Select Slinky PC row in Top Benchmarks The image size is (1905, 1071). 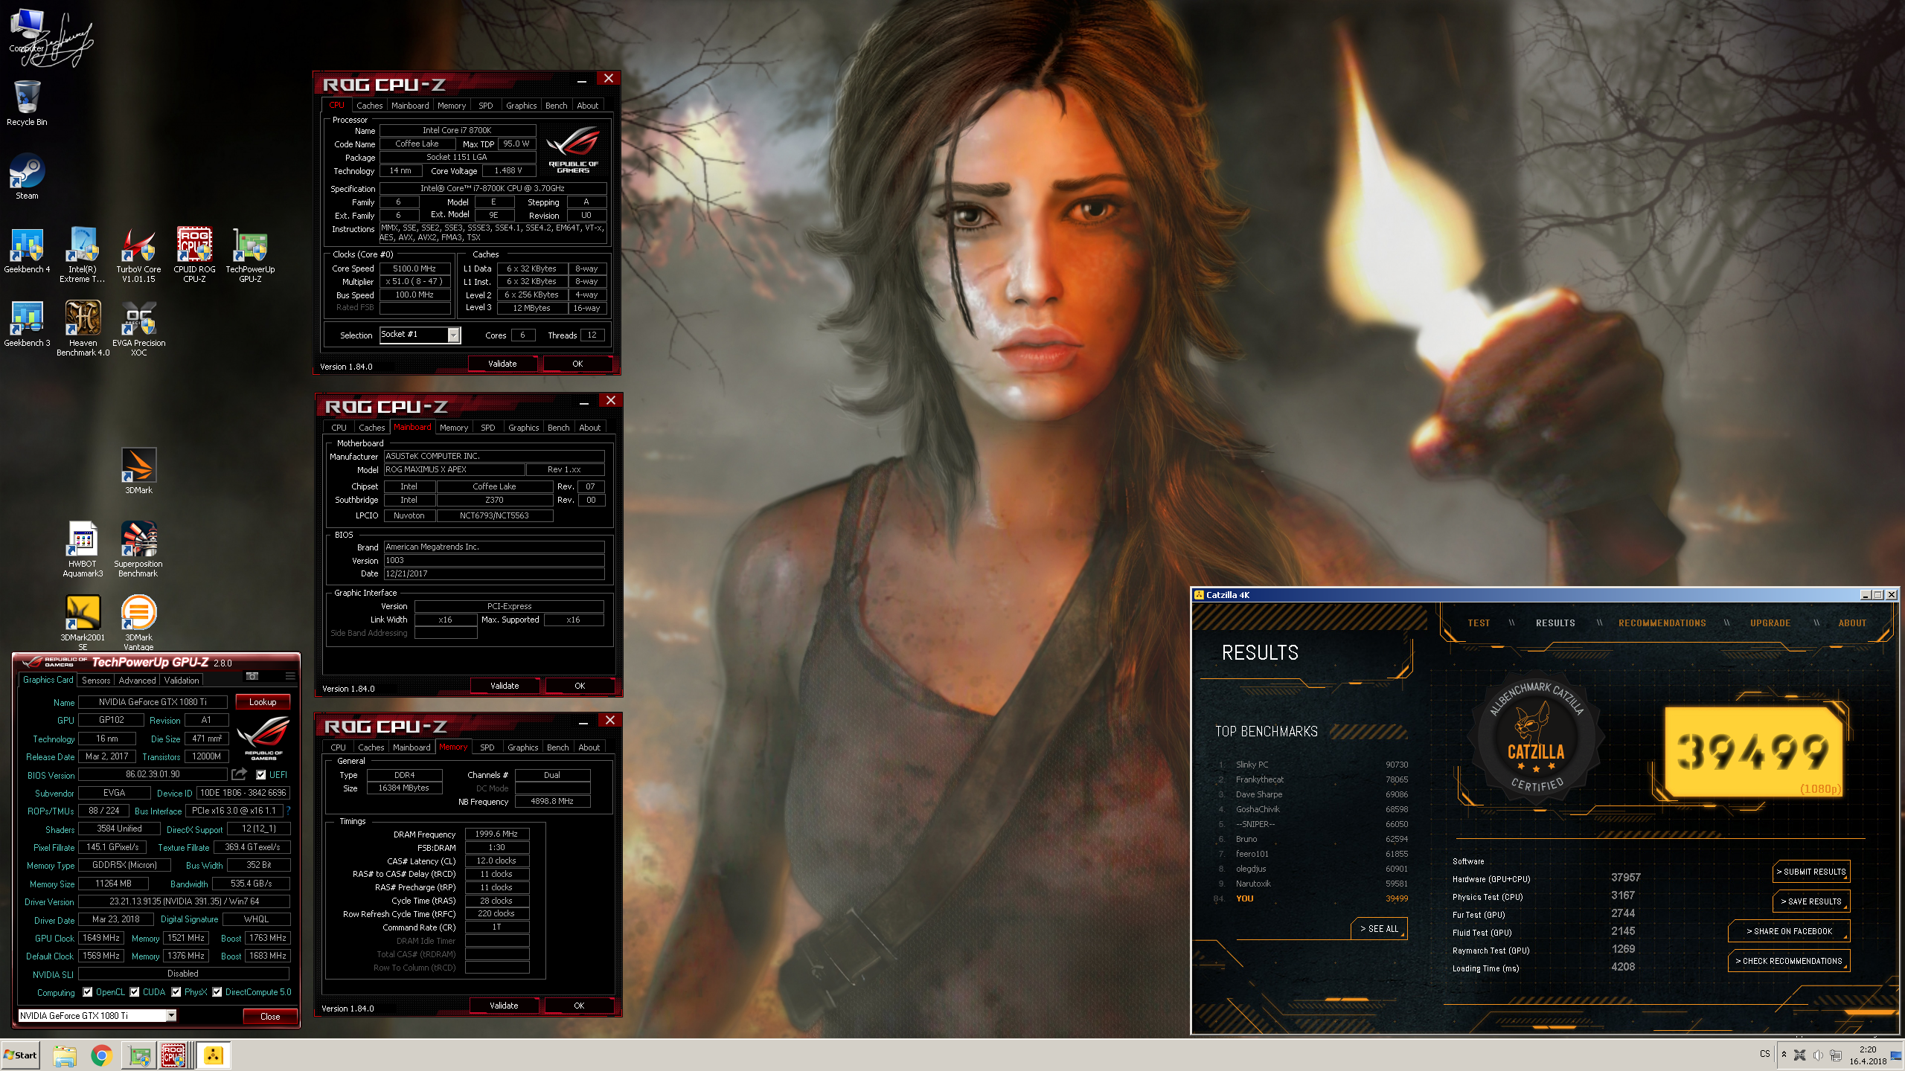pyautogui.click(x=1311, y=765)
